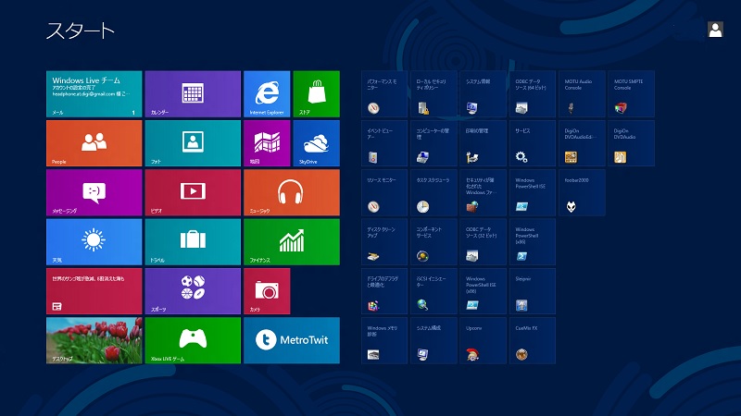Image resolution: width=741 pixels, height=416 pixels.
Task: Launch MOTU SMPTE Console tile
Action: 632,94
